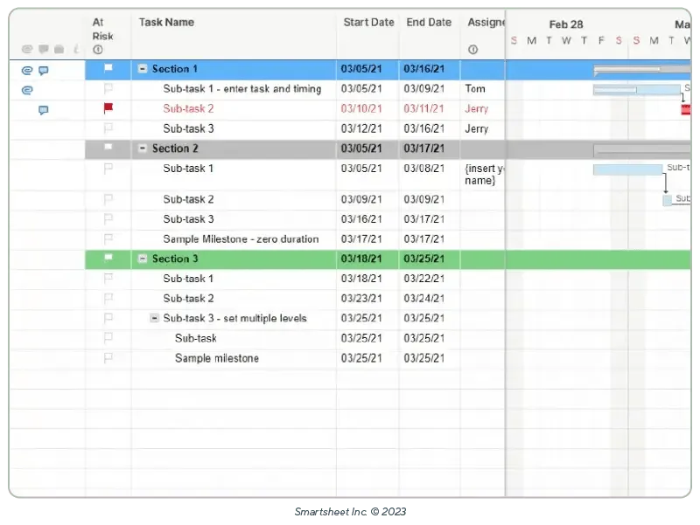Toggle the at-risk flag for Section 1
Viewport: 700px width, 525px height.
click(108, 69)
